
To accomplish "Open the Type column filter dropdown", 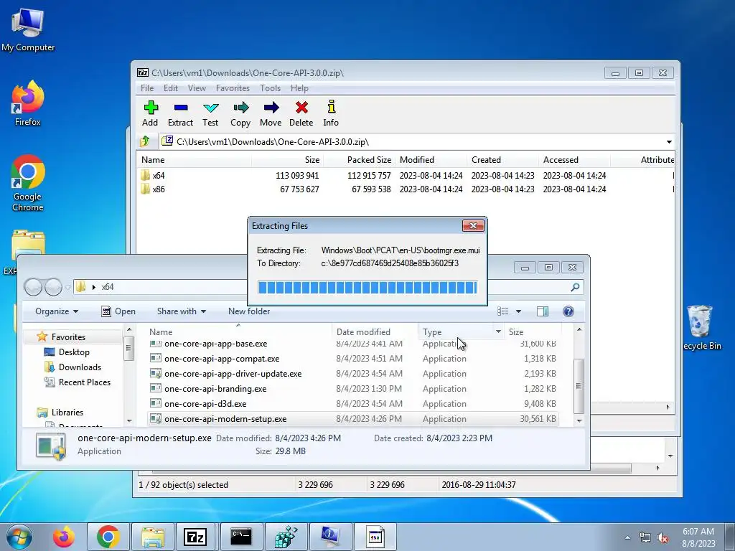I will pos(498,331).
